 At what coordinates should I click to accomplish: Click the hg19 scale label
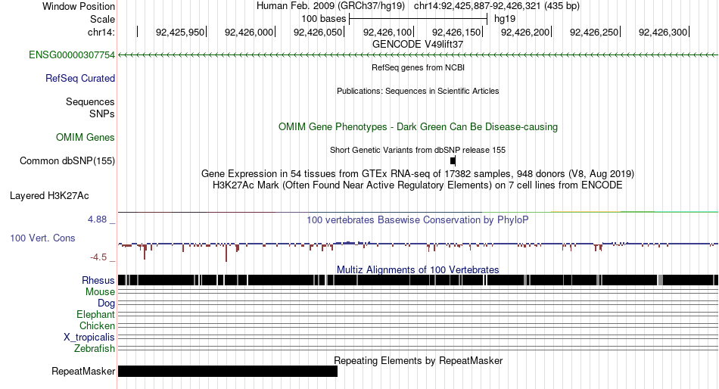[505, 19]
